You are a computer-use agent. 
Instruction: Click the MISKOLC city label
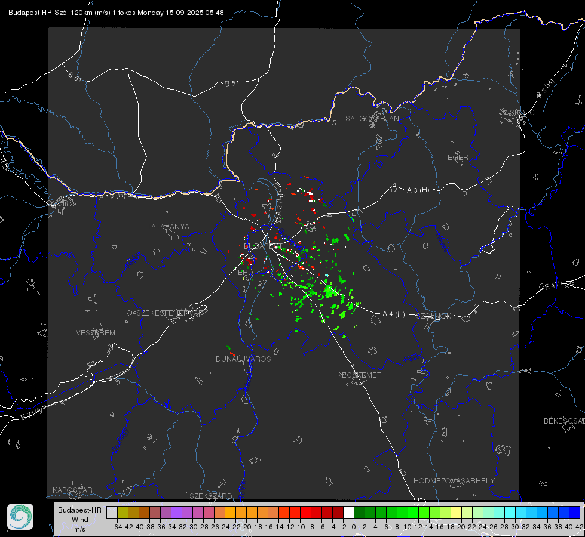[x=518, y=112]
